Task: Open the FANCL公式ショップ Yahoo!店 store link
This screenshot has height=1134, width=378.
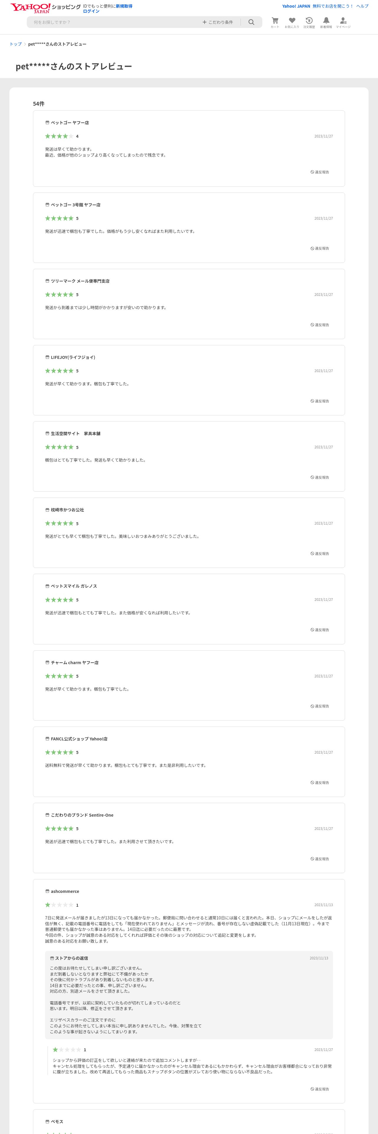Action: [x=79, y=739]
